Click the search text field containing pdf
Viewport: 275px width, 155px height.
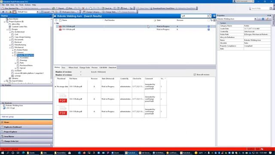[194, 16]
